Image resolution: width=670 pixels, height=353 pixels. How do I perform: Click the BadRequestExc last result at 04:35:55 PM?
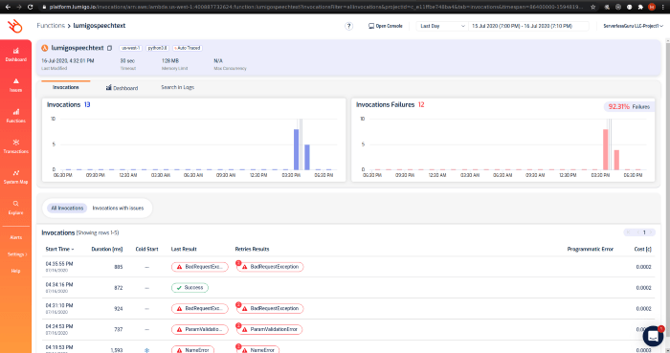pyautogui.click(x=199, y=267)
